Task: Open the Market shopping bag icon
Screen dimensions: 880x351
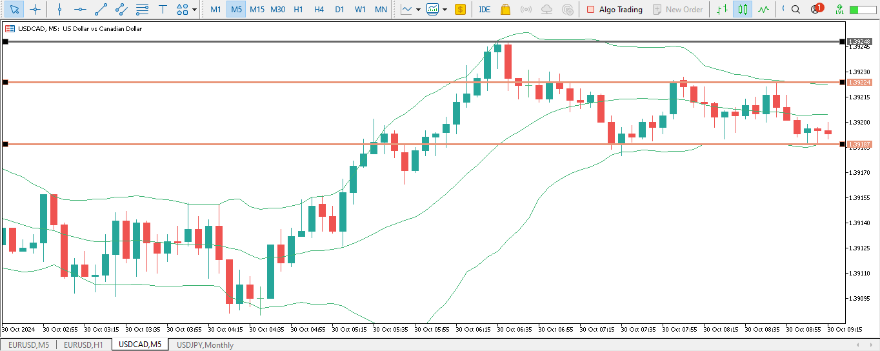Action: coord(505,10)
